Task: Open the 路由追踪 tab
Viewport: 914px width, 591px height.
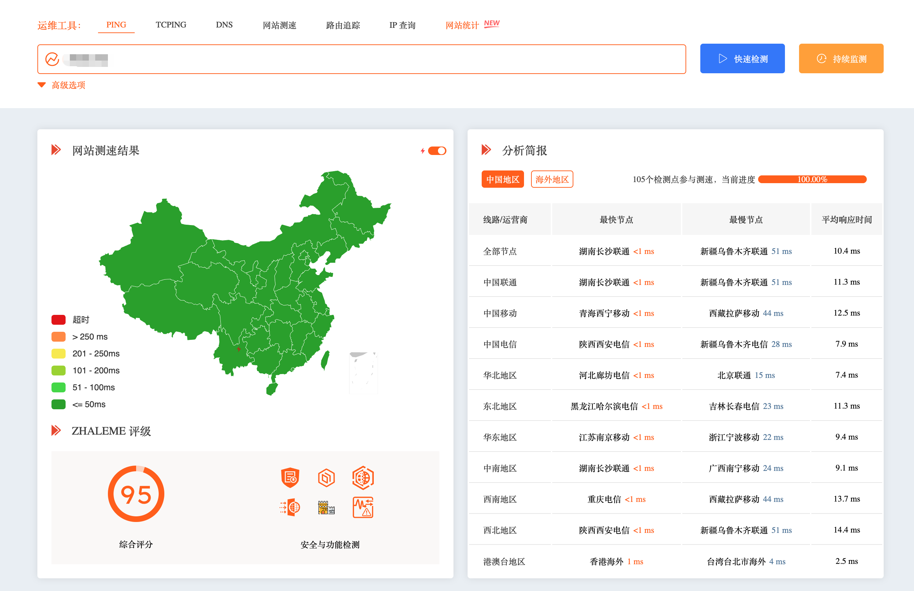Action: click(x=342, y=25)
